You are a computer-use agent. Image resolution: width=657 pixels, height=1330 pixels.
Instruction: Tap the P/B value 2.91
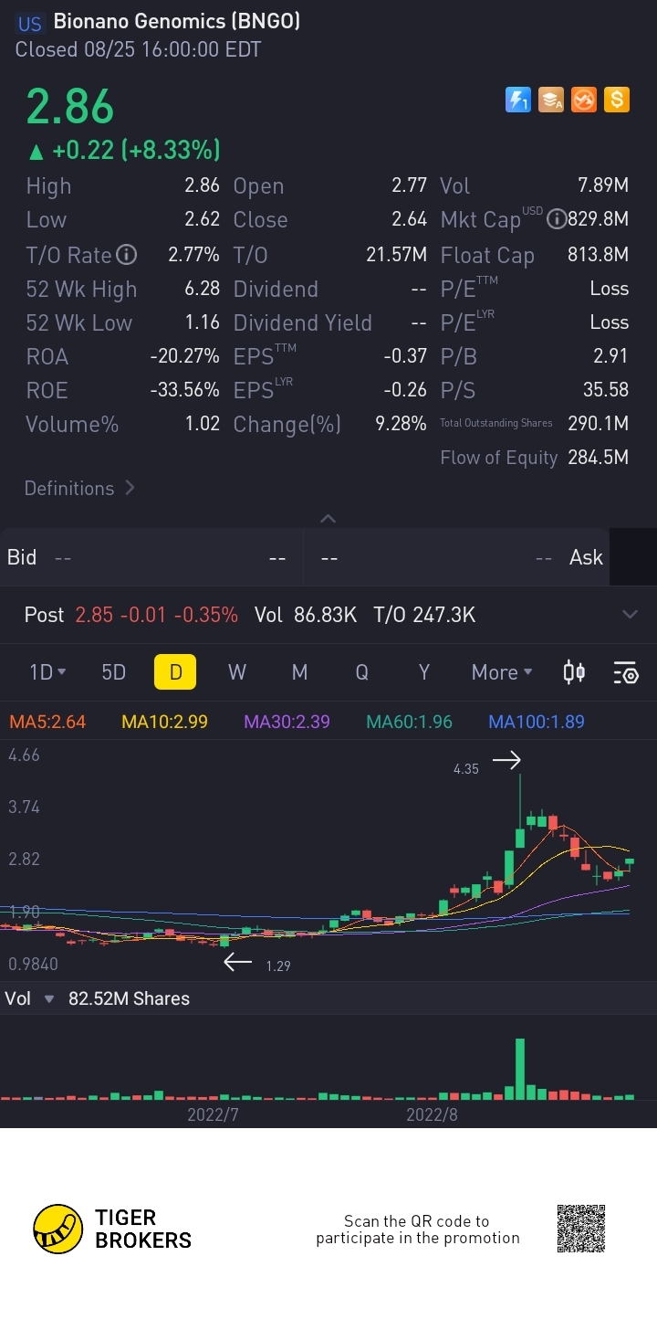tap(610, 356)
